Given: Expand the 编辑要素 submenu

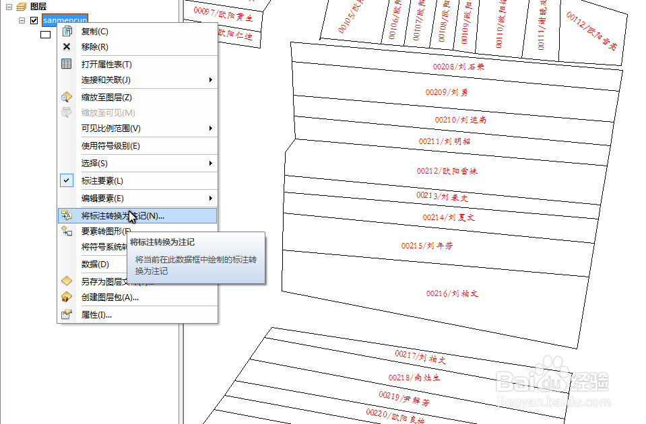Looking at the screenshot, I should coord(211,198).
